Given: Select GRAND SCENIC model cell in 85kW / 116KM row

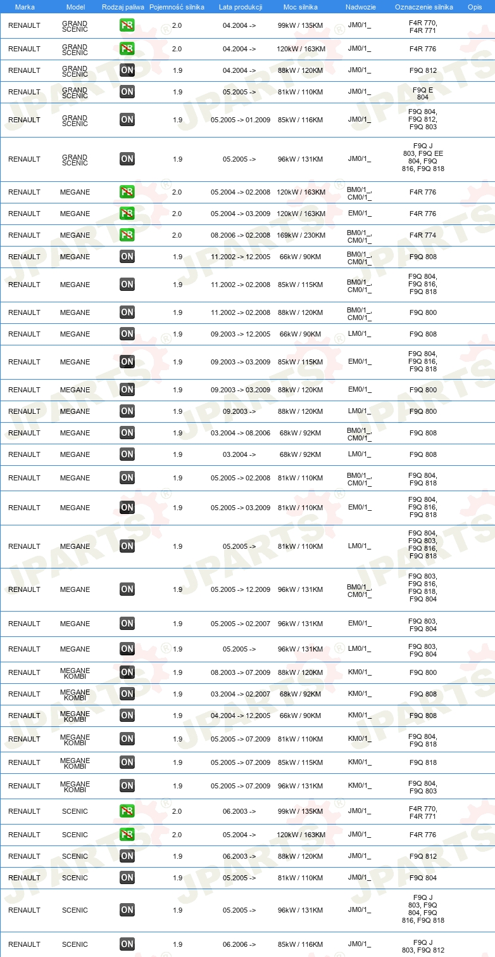Looking at the screenshot, I should 75,120.
